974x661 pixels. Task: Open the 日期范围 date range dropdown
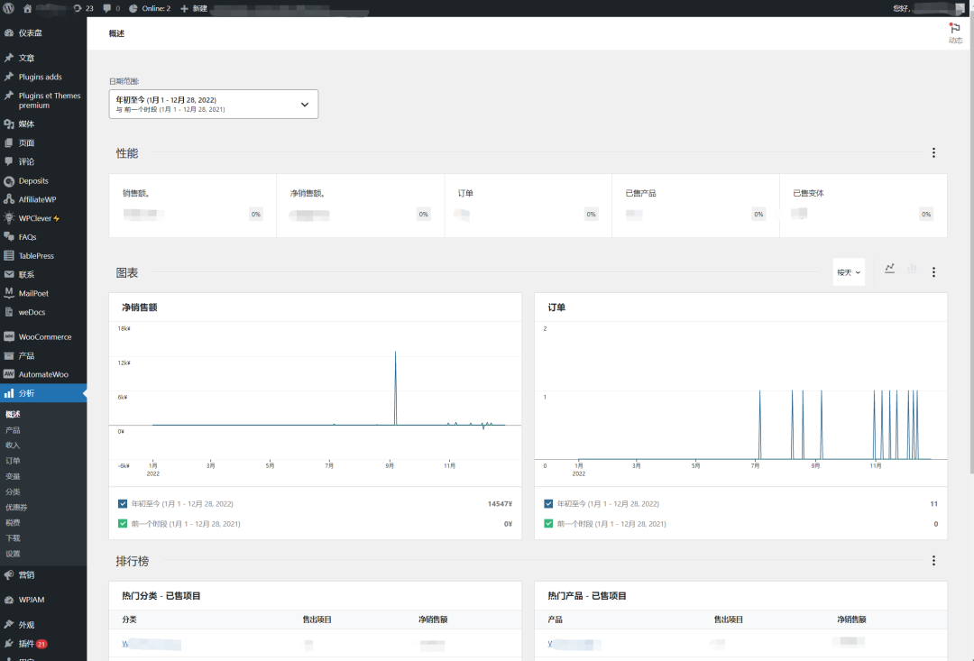(213, 103)
